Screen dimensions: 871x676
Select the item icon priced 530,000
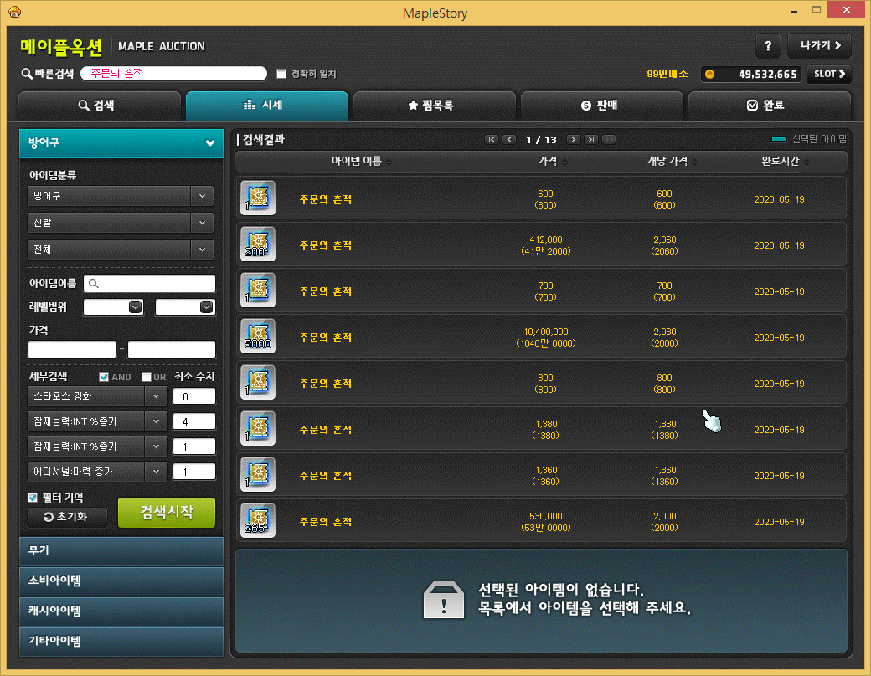[x=258, y=521]
